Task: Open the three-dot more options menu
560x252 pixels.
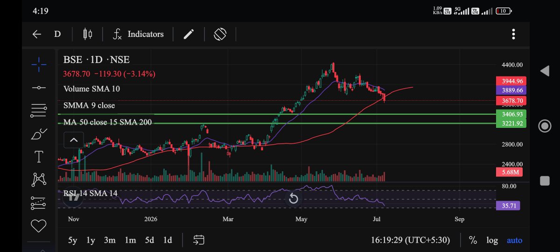Action: [513, 34]
